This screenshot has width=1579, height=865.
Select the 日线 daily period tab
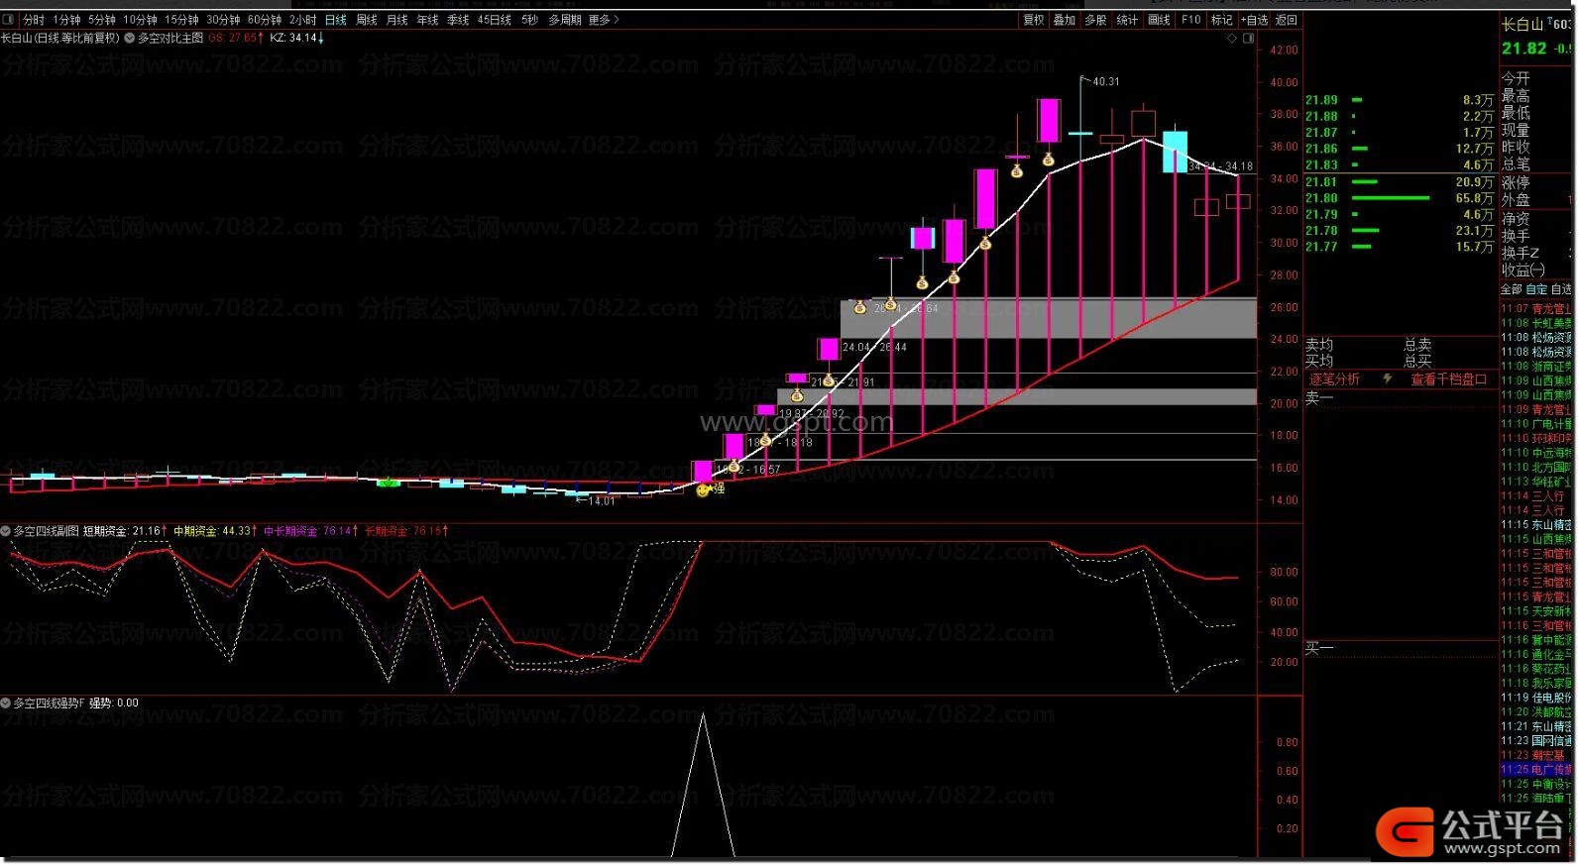pos(336,20)
